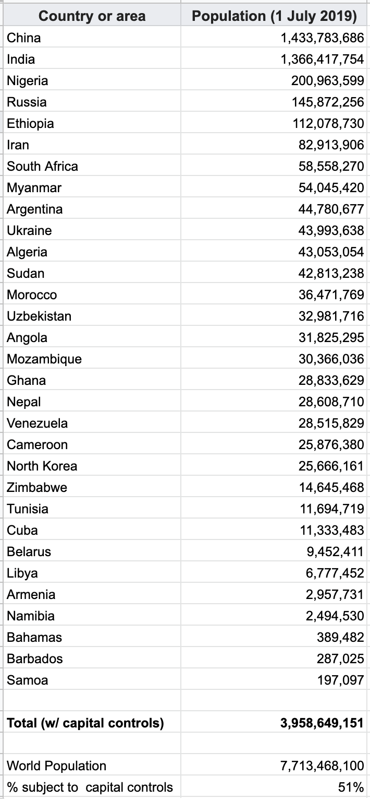Click Samoa's population cell 197,097
Screen dimensions: 370x799
coord(275,679)
